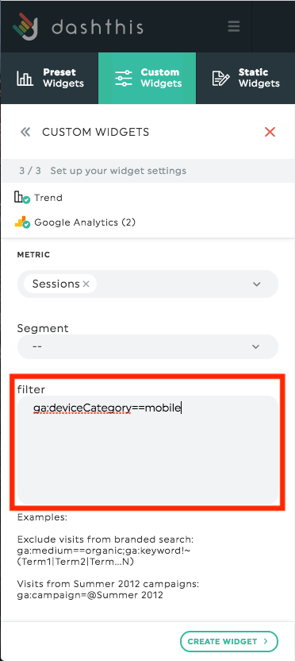
Task: Click the Static Widgets note icon
Action: point(220,79)
